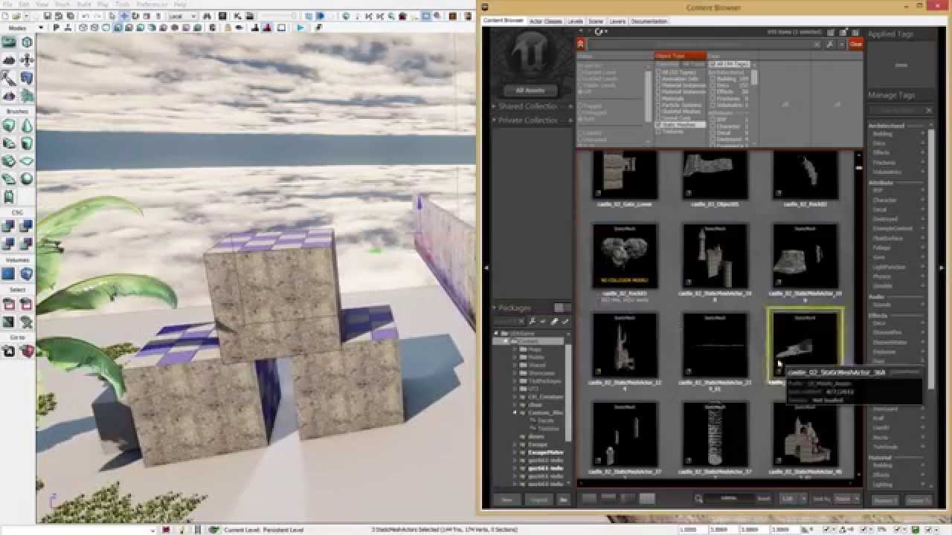Switch to the Actor Classes tab
This screenshot has width=952, height=535.
pyautogui.click(x=546, y=22)
